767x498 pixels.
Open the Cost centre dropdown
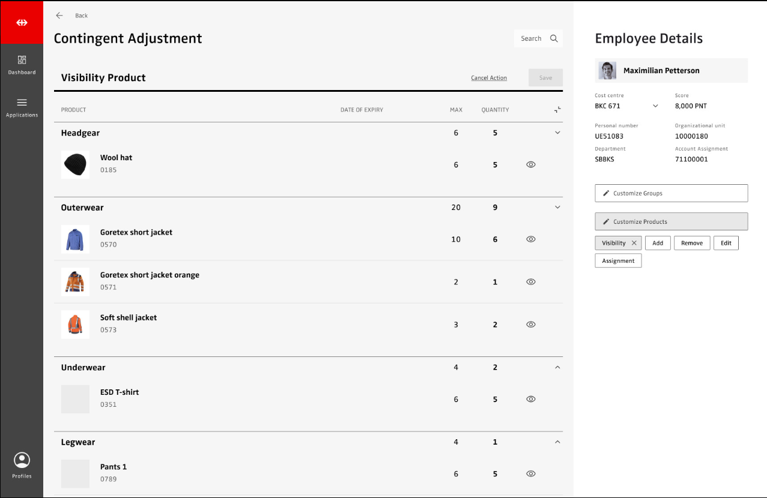(655, 106)
